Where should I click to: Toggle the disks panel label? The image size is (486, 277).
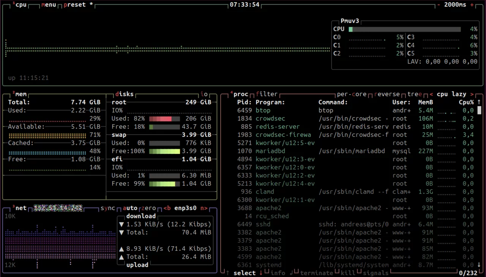point(124,94)
